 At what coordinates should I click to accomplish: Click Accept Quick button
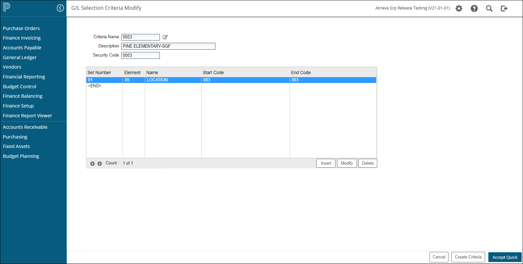(505, 257)
